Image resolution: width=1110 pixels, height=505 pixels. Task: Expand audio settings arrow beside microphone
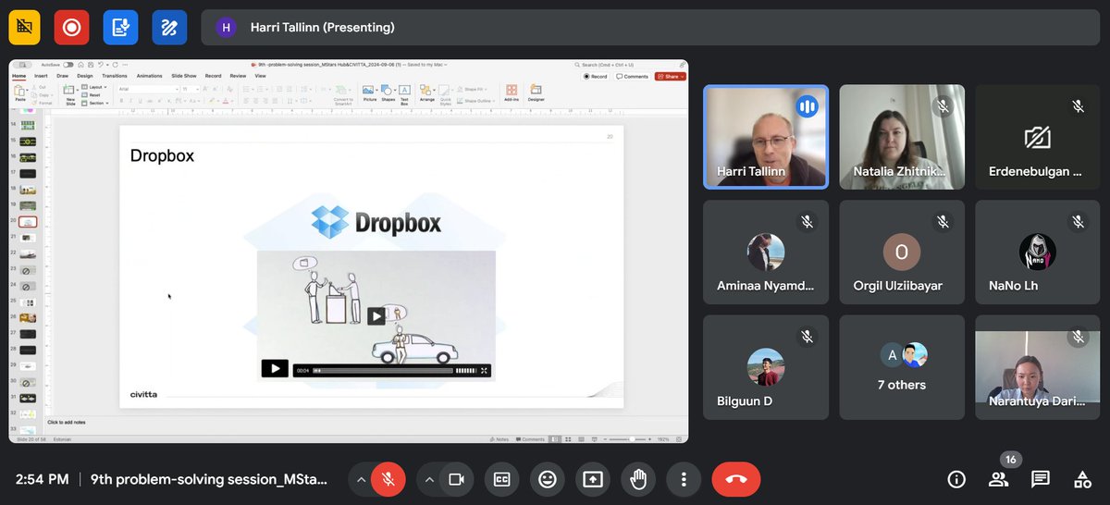coord(360,479)
